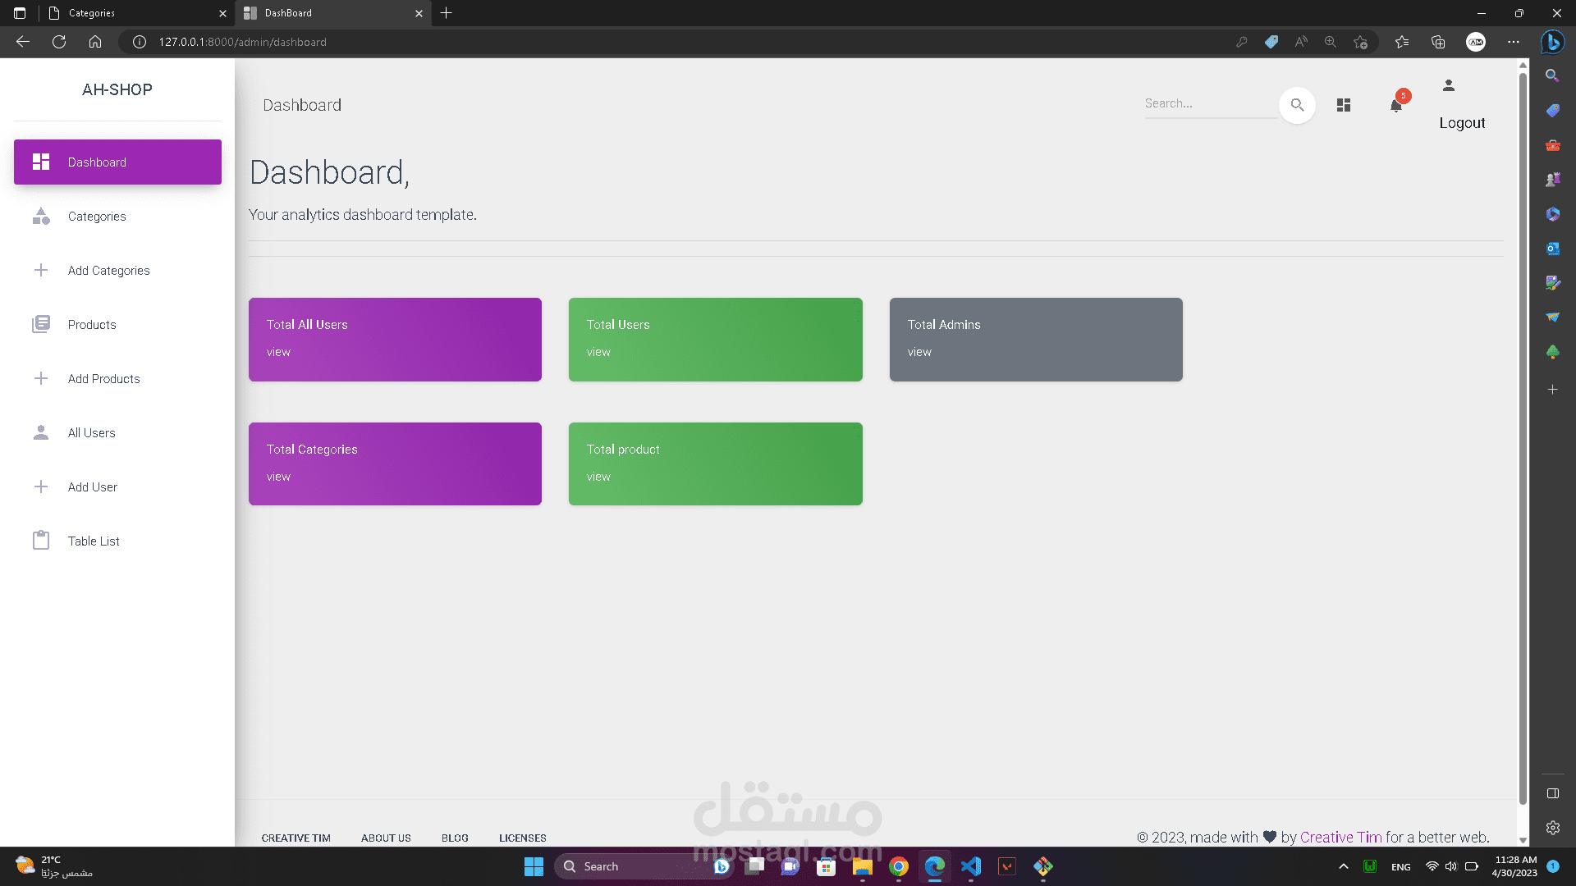Open the Windows Start menu
The height and width of the screenshot is (886, 1576).
[x=534, y=866]
